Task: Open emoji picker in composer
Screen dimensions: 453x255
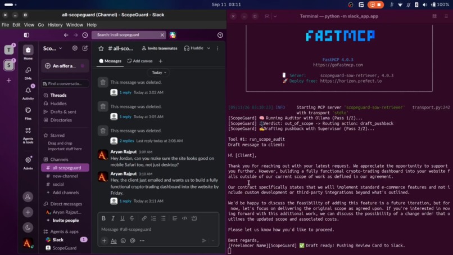Action: pos(123,240)
